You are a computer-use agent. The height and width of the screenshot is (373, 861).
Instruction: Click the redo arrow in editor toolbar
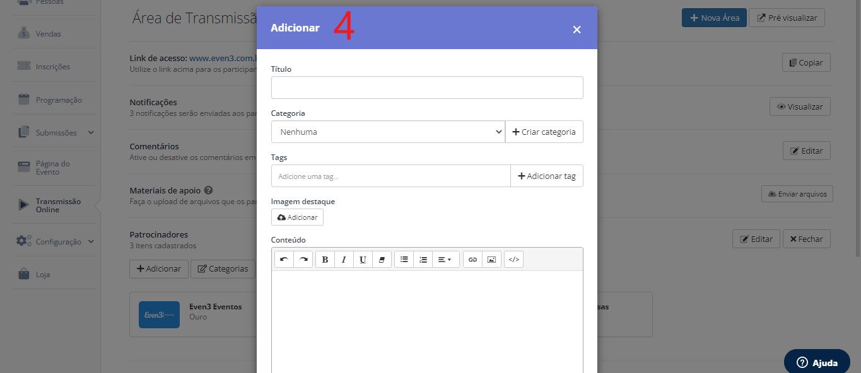pyautogui.click(x=303, y=260)
